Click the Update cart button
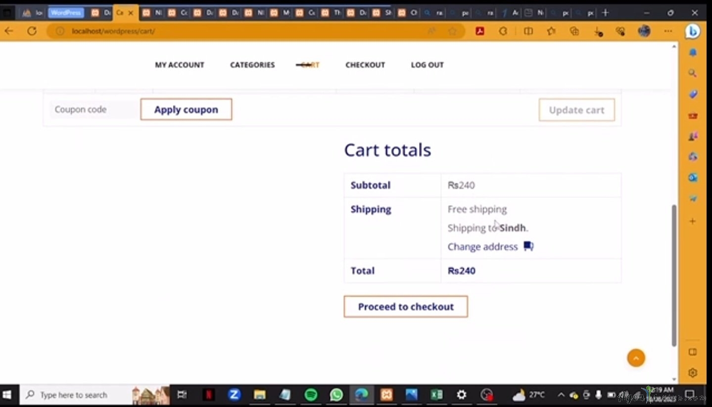 [x=577, y=110]
